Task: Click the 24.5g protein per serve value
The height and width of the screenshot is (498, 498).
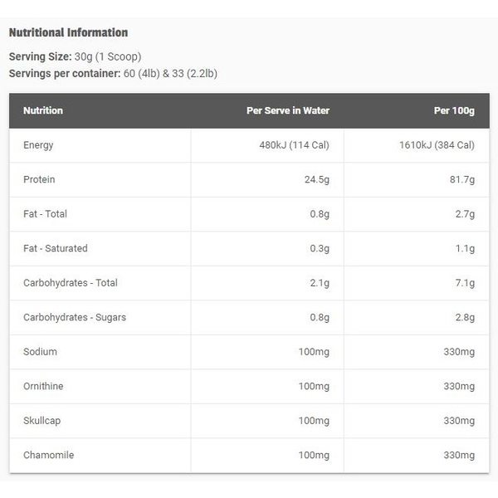Action: (317, 180)
